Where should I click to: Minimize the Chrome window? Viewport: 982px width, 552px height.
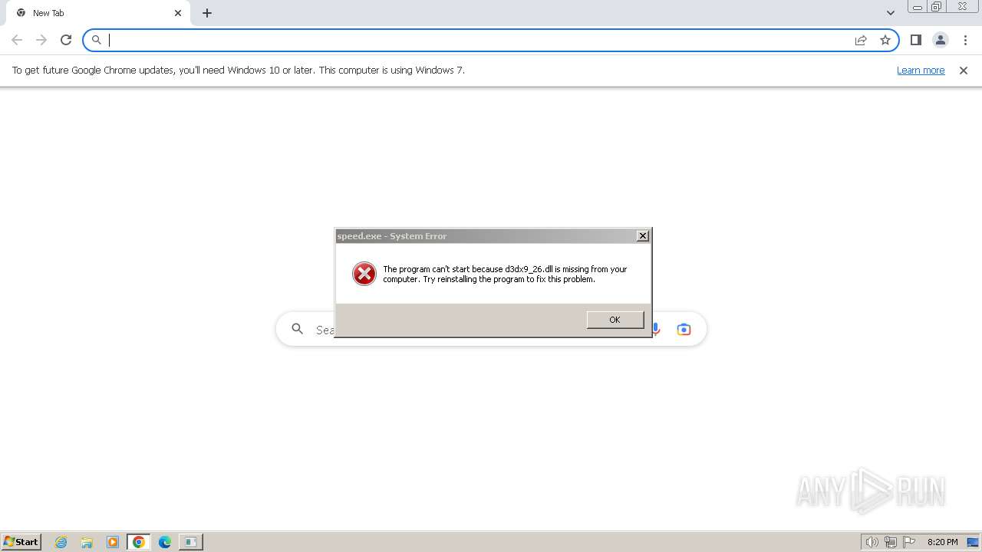click(918, 7)
